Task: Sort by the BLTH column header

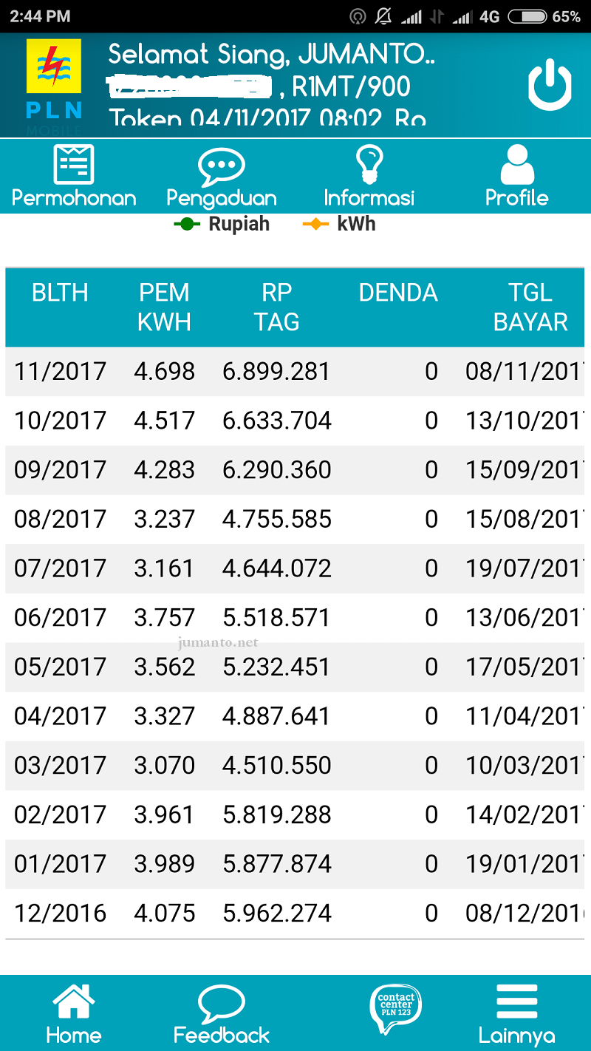Action: coord(60,293)
